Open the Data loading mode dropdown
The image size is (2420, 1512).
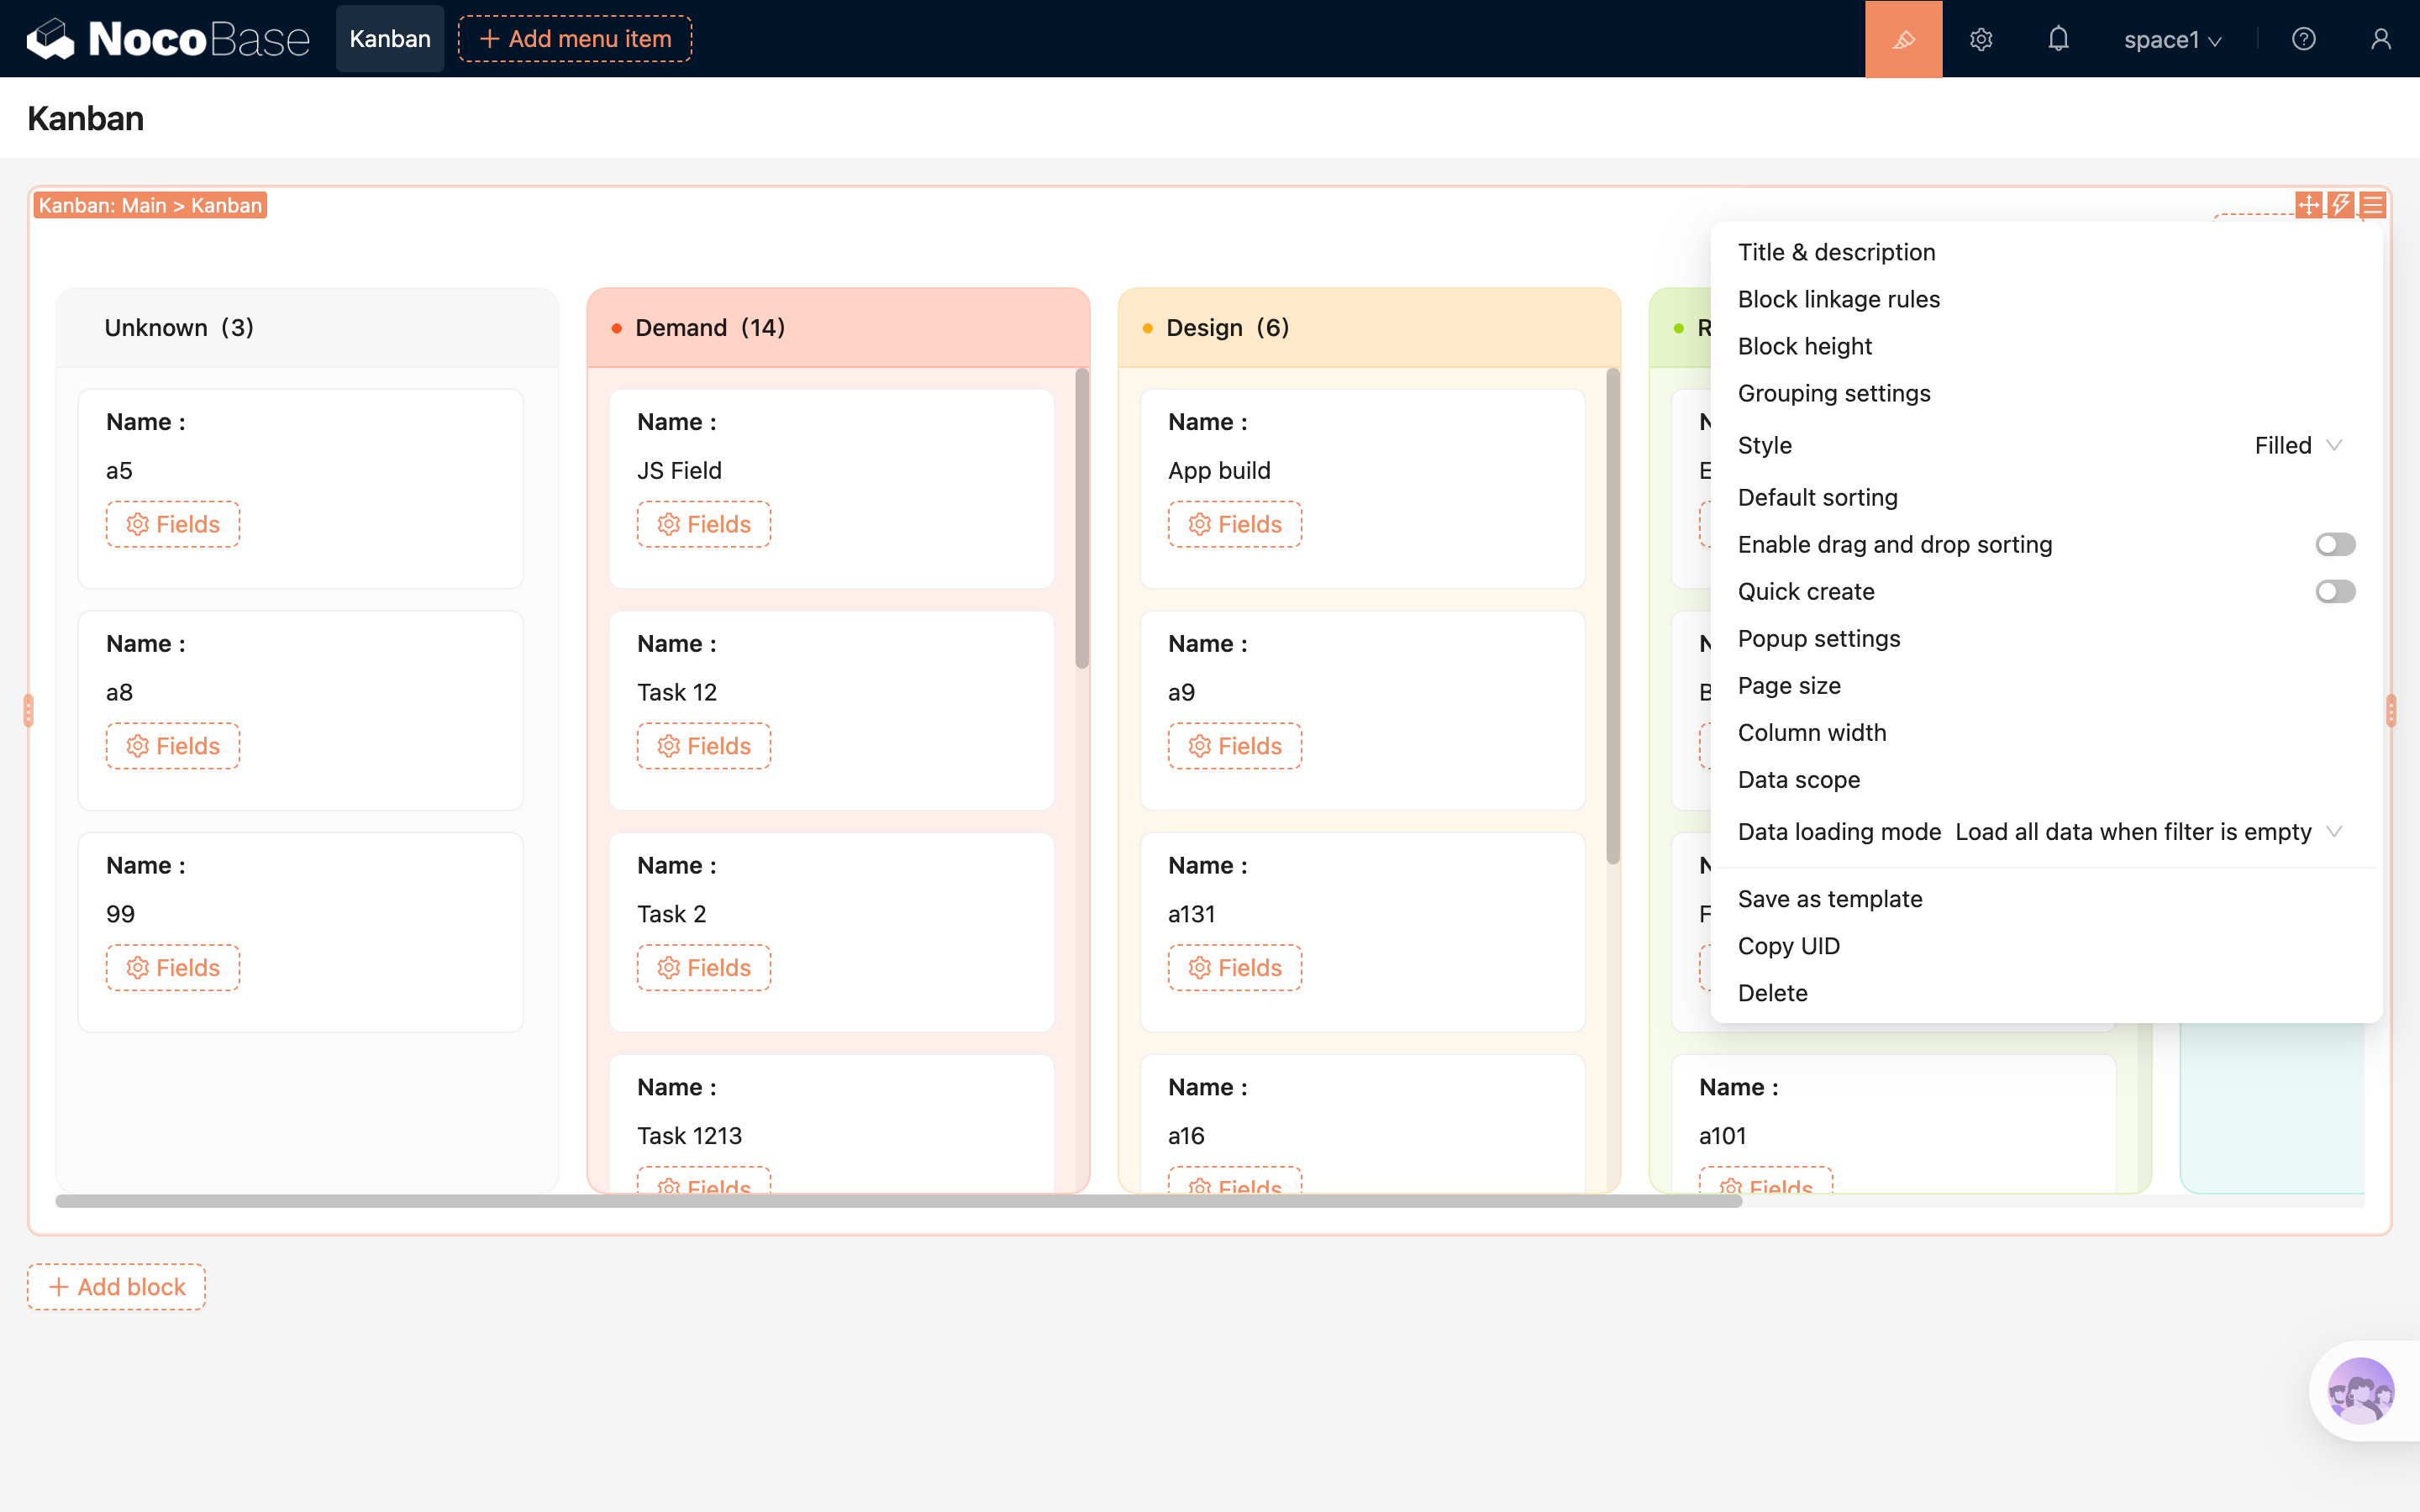(x=2145, y=832)
